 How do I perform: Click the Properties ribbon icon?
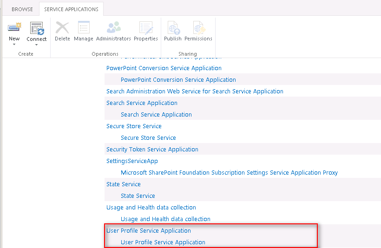pos(146,27)
